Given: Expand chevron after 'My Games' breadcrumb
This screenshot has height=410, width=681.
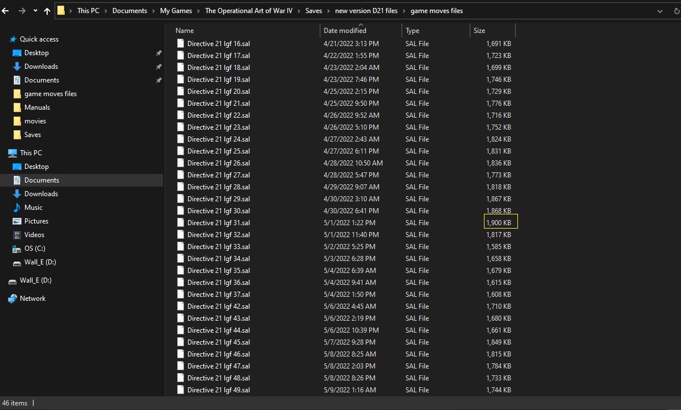Looking at the screenshot, I should tap(198, 11).
